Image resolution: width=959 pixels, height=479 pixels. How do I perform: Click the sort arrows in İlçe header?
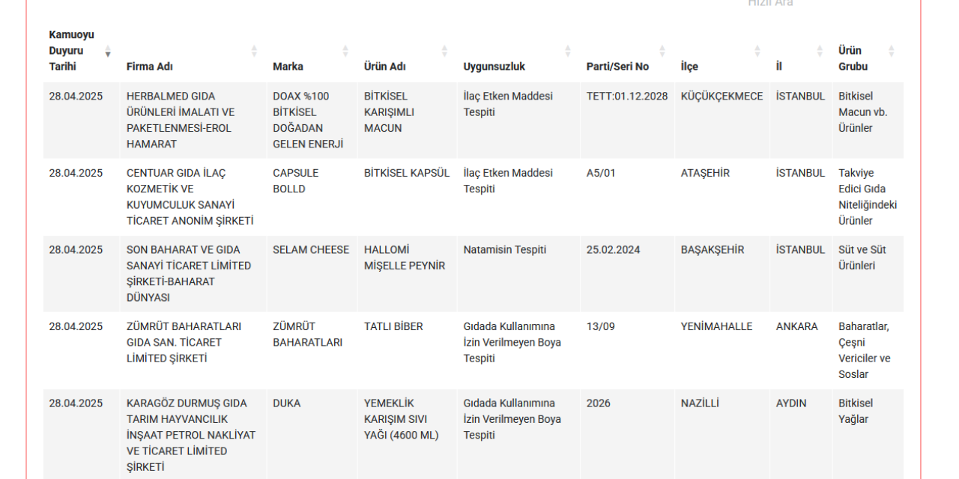[x=757, y=51]
